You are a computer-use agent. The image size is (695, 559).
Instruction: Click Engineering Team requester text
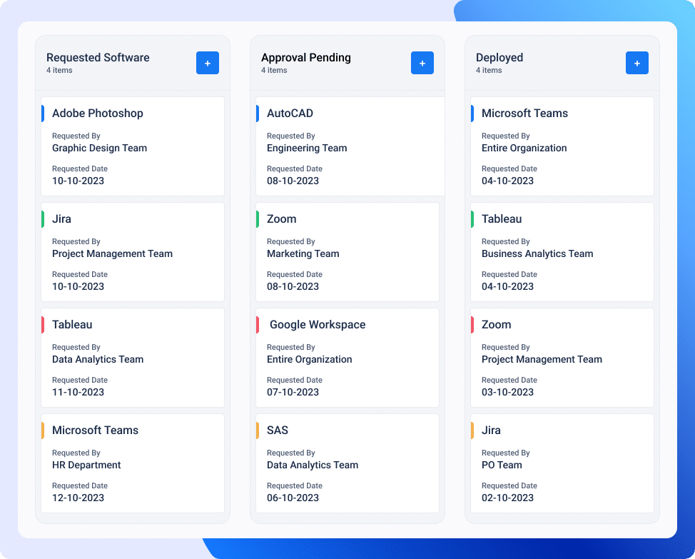[x=307, y=148]
